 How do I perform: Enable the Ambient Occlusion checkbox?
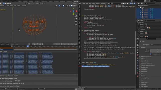coord(141,57)
